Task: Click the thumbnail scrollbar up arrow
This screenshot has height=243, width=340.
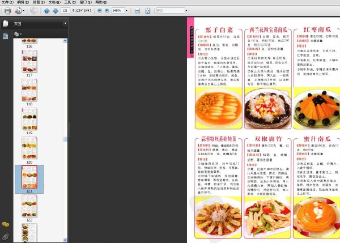Action: pos(65,41)
